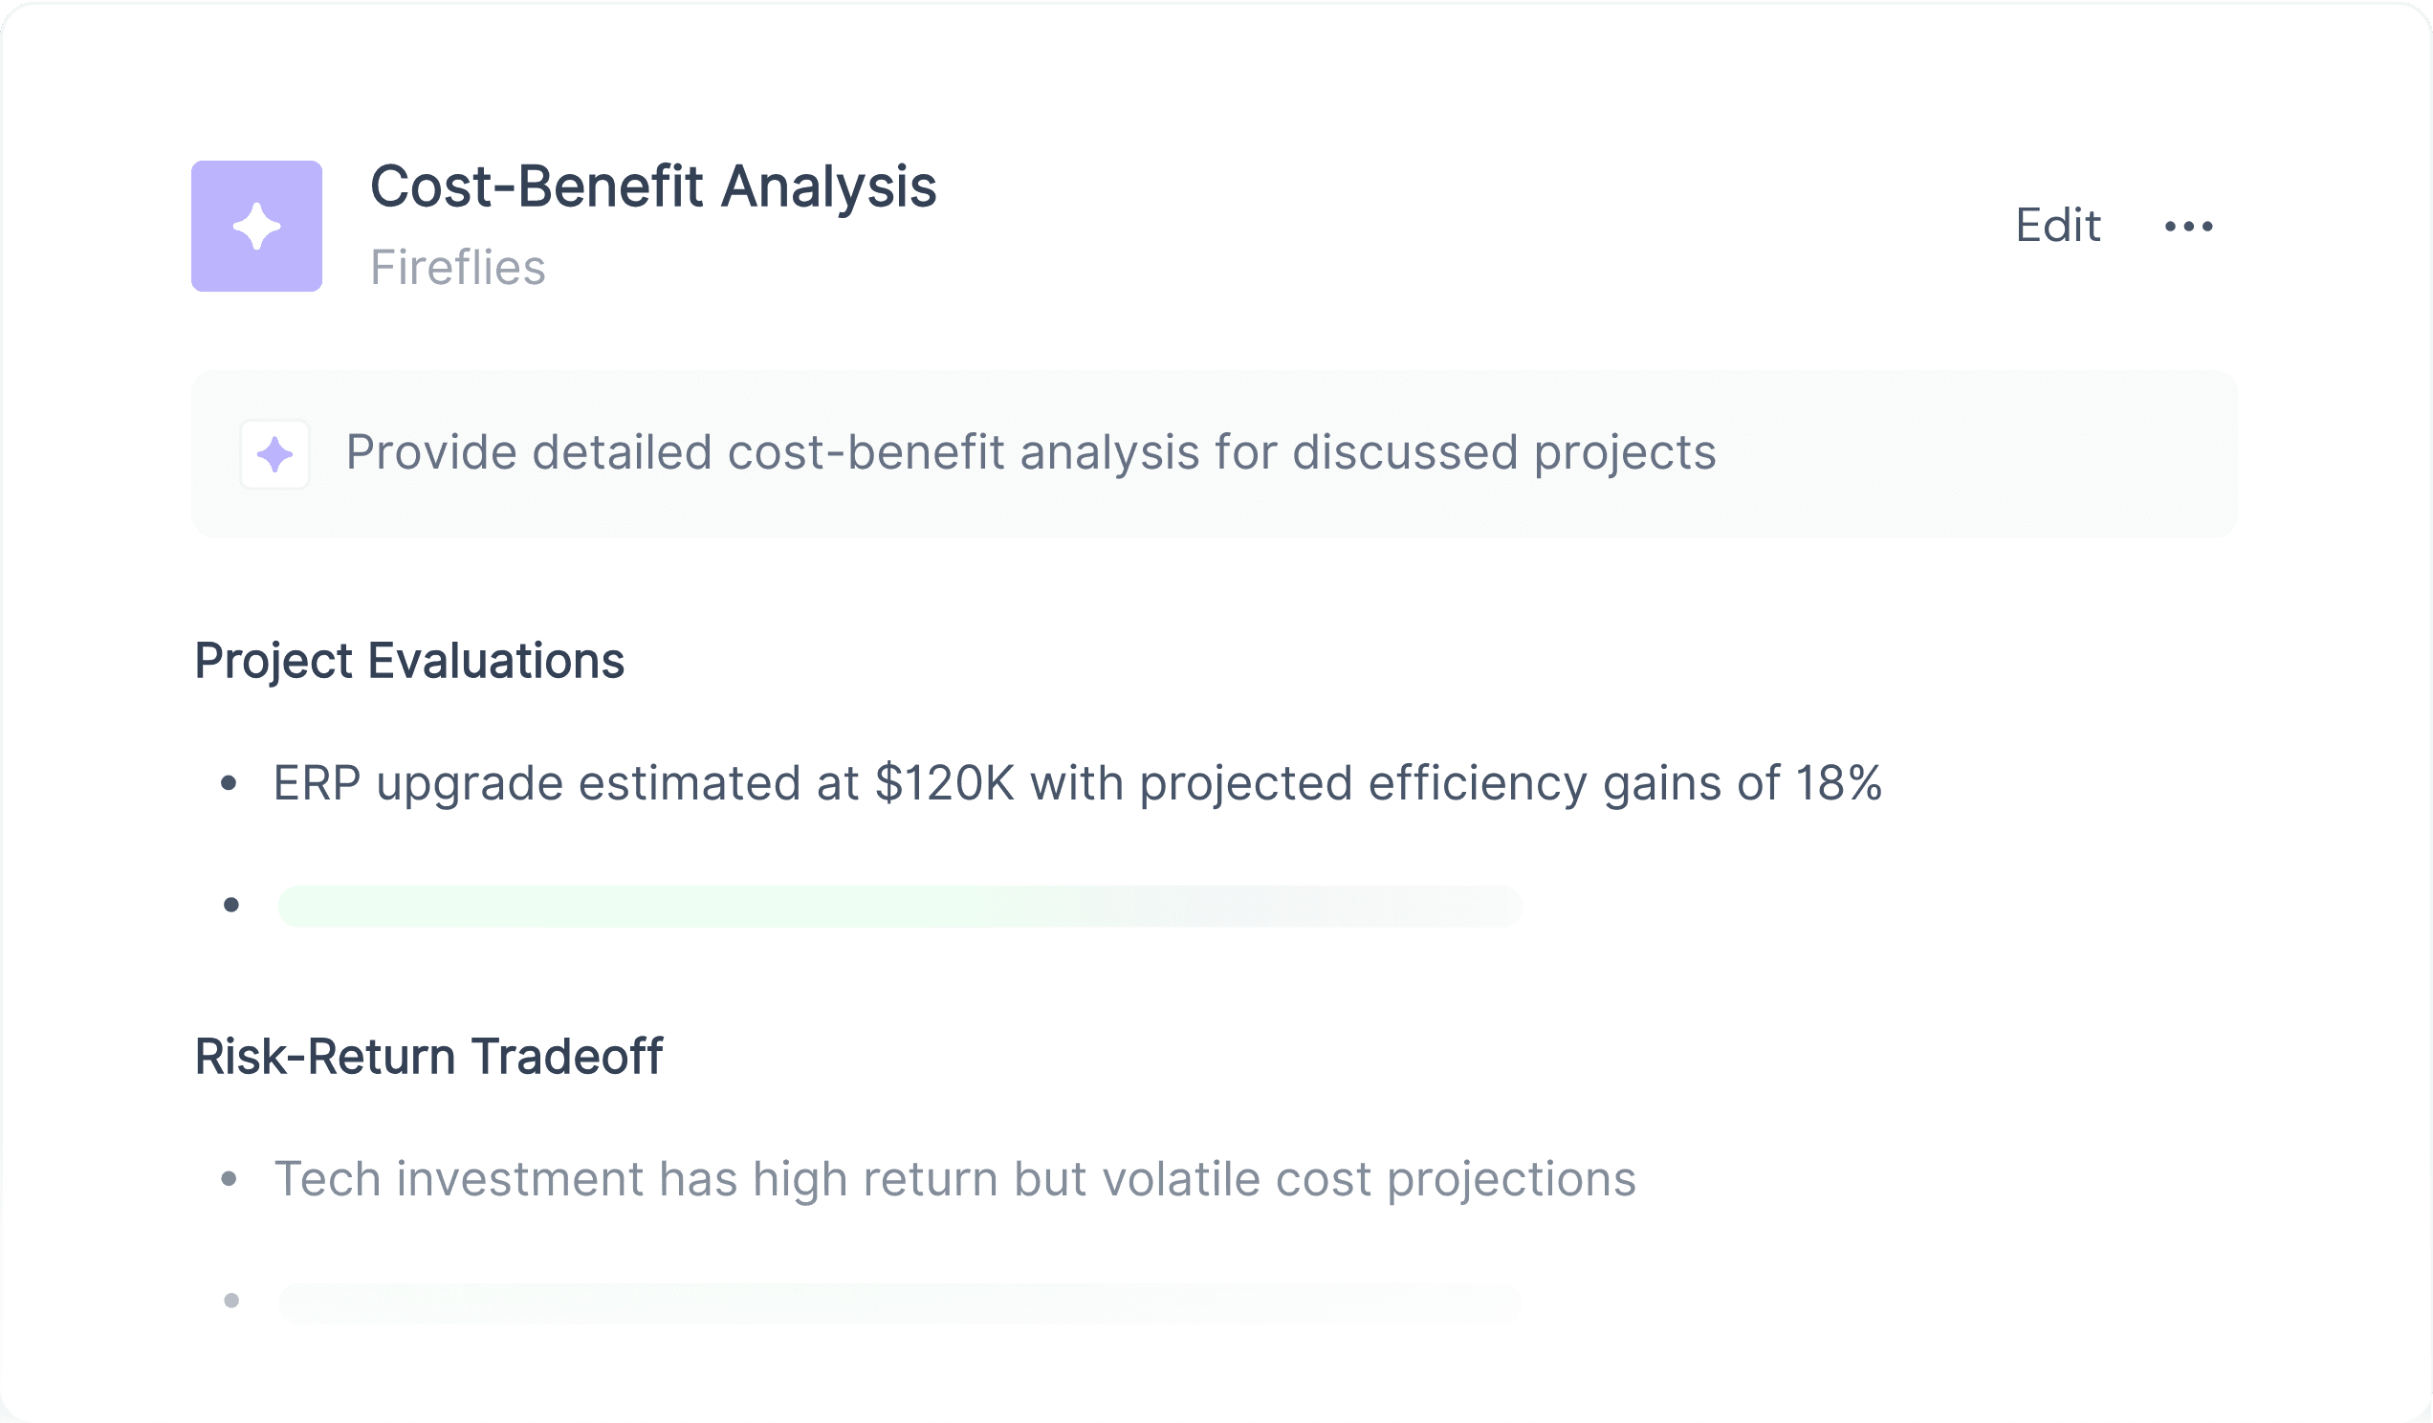Click the bullet before Tech investment
Screen dimensions: 2433x1423
(x=229, y=1179)
